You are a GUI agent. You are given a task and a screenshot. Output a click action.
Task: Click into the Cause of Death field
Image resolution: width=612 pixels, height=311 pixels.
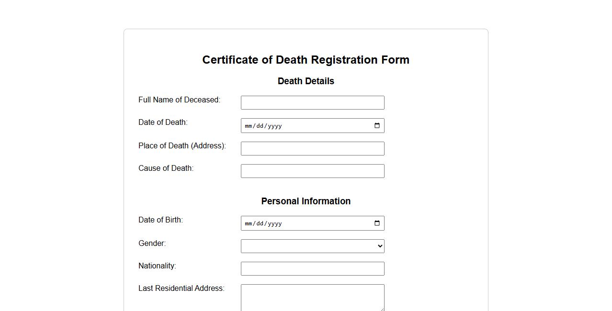coord(312,171)
